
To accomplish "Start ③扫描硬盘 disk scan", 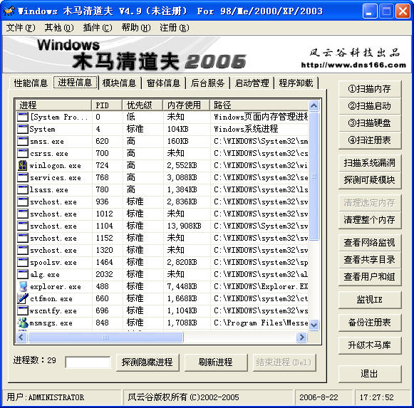I will click(x=370, y=123).
